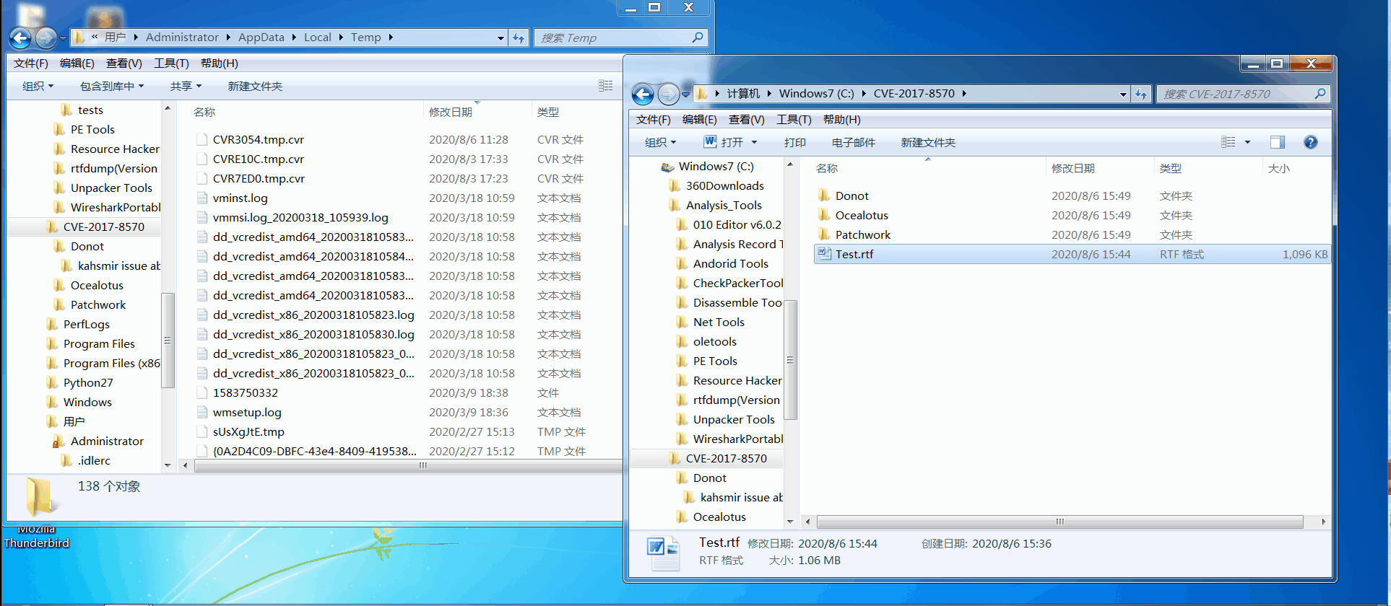Click Windows7 (C:) drive in right tree
The width and height of the screenshot is (1391, 606).
(716, 166)
